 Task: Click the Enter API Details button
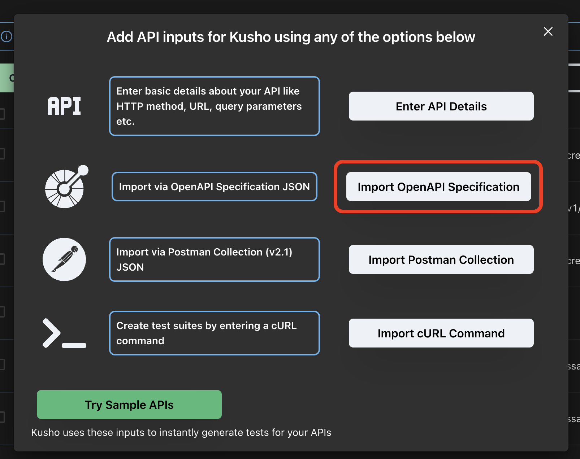click(441, 106)
